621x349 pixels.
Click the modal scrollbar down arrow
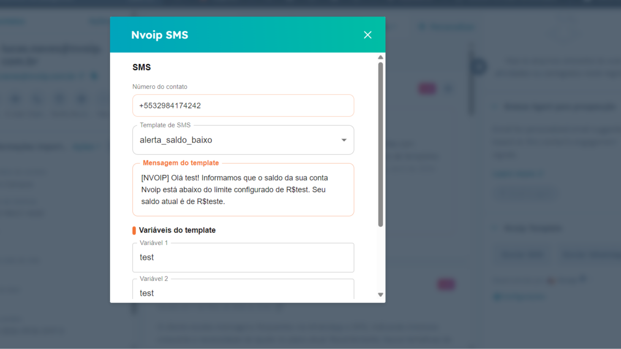[381, 295]
